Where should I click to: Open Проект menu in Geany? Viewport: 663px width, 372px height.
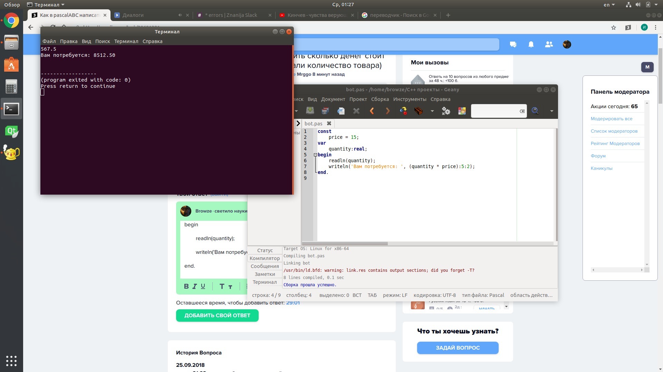(x=358, y=99)
